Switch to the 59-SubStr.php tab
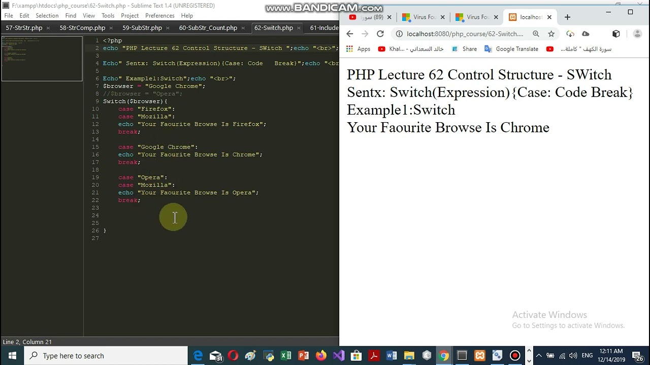Screen dimensions: 650x365 pyautogui.click(x=142, y=28)
